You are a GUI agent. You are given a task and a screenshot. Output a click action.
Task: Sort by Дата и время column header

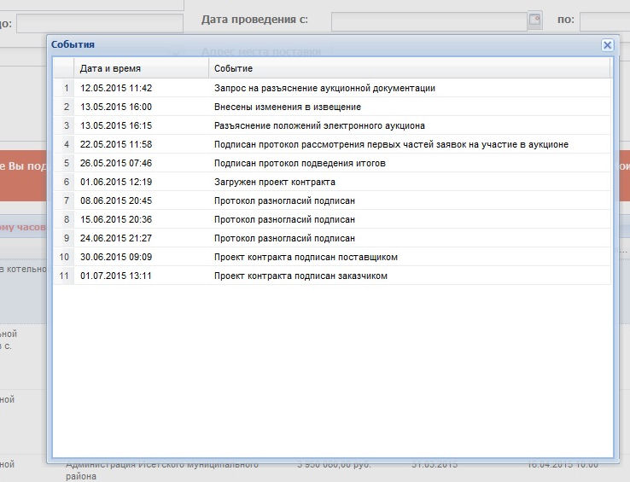coord(141,68)
